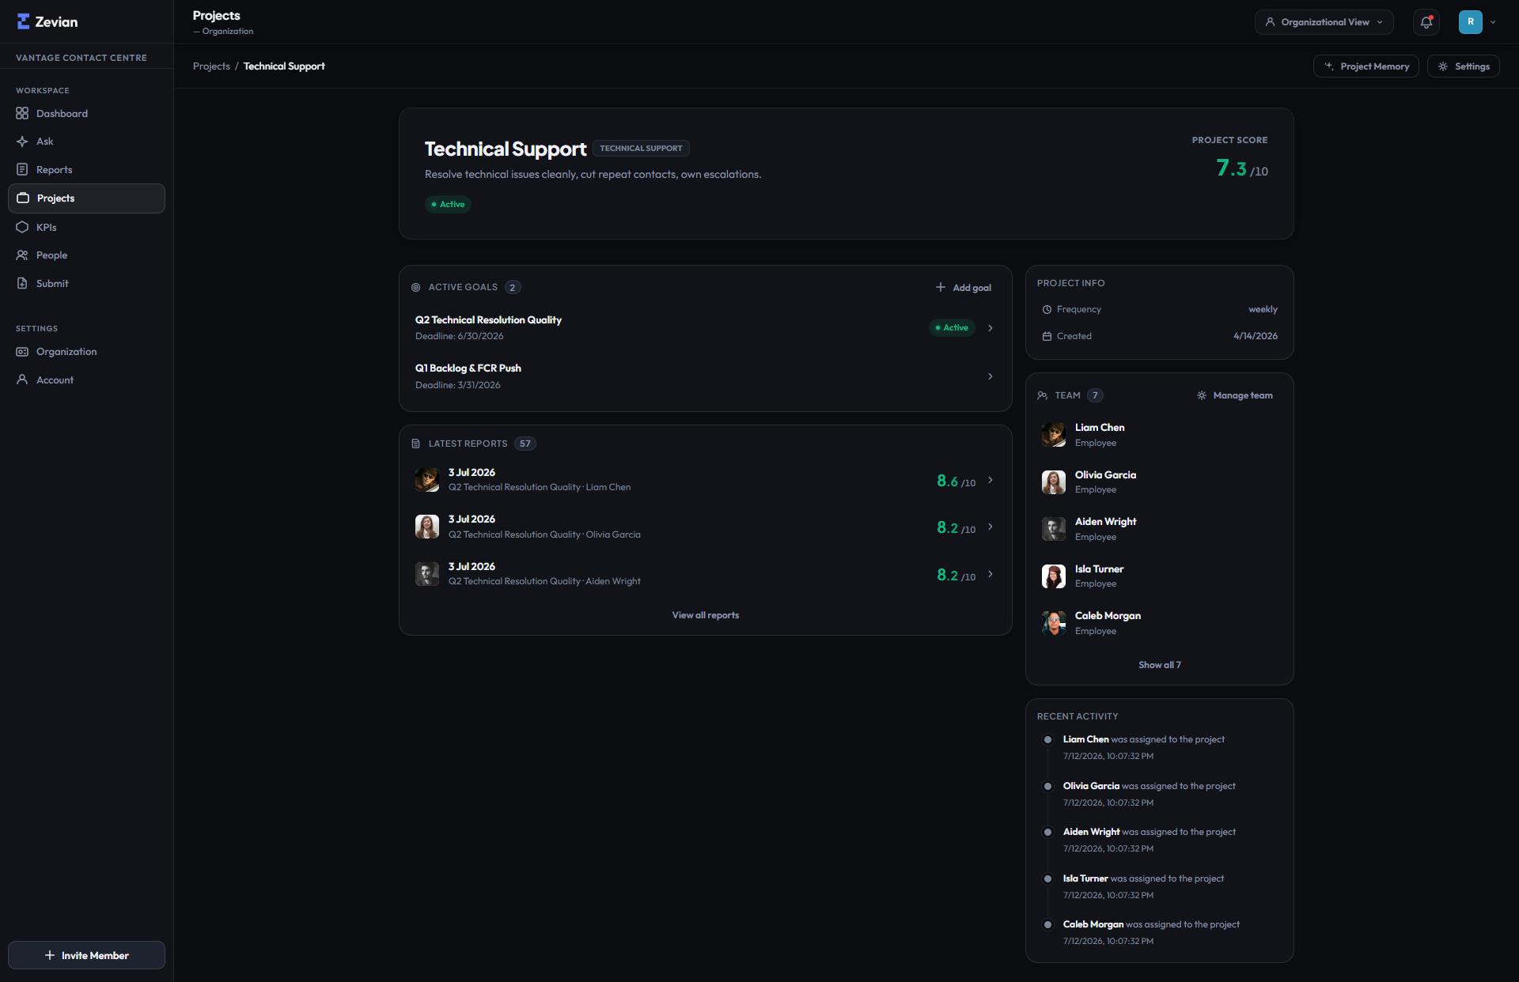Click the Invite Member button
Image resolution: width=1519 pixels, height=982 pixels.
(x=86, y=955)
